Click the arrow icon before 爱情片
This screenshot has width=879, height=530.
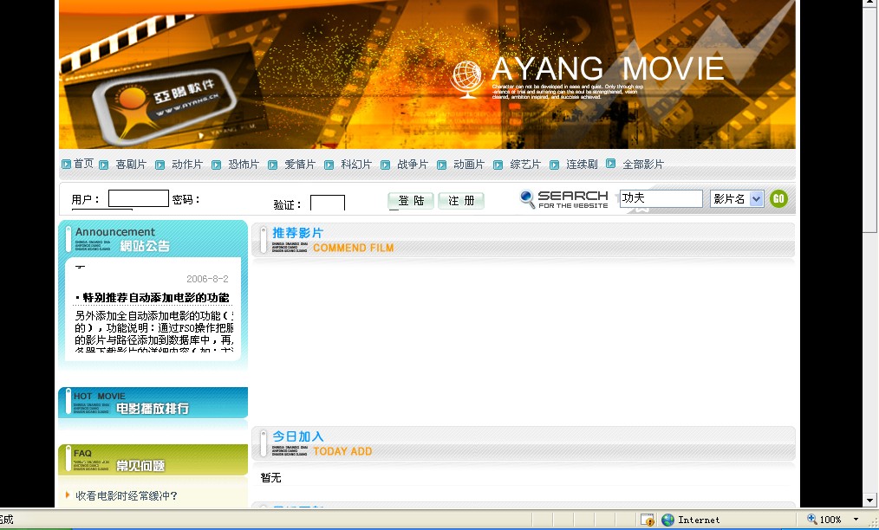(272, 165)
